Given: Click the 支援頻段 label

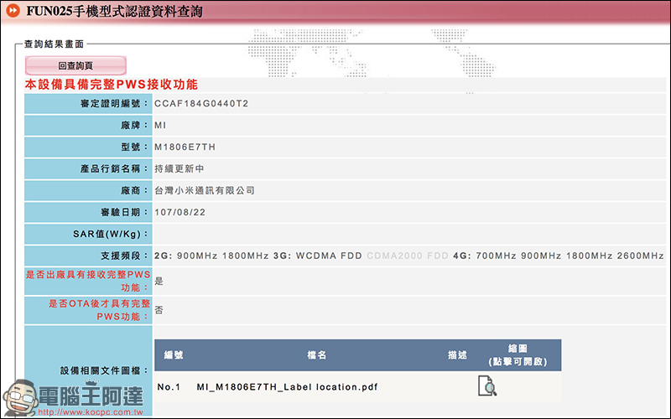Looking at the screenshot, I should (x=124, y=256).
